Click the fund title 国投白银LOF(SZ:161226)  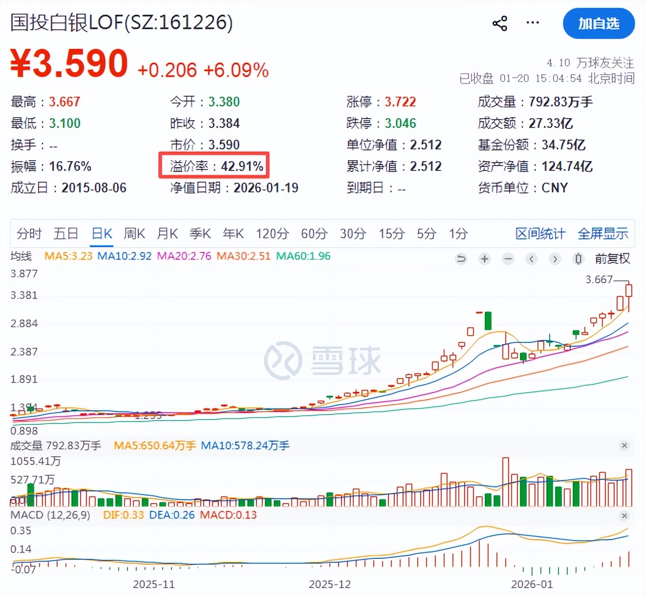(122, 22)
